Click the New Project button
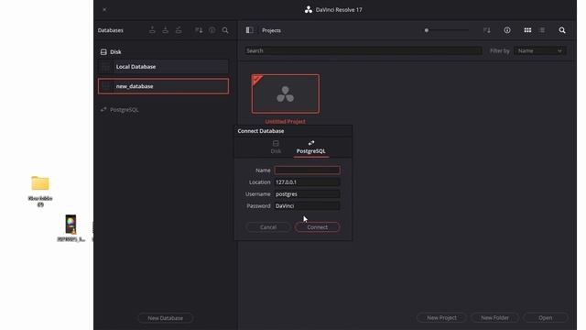The image size is (586, 330). click(x=441, y=318)
